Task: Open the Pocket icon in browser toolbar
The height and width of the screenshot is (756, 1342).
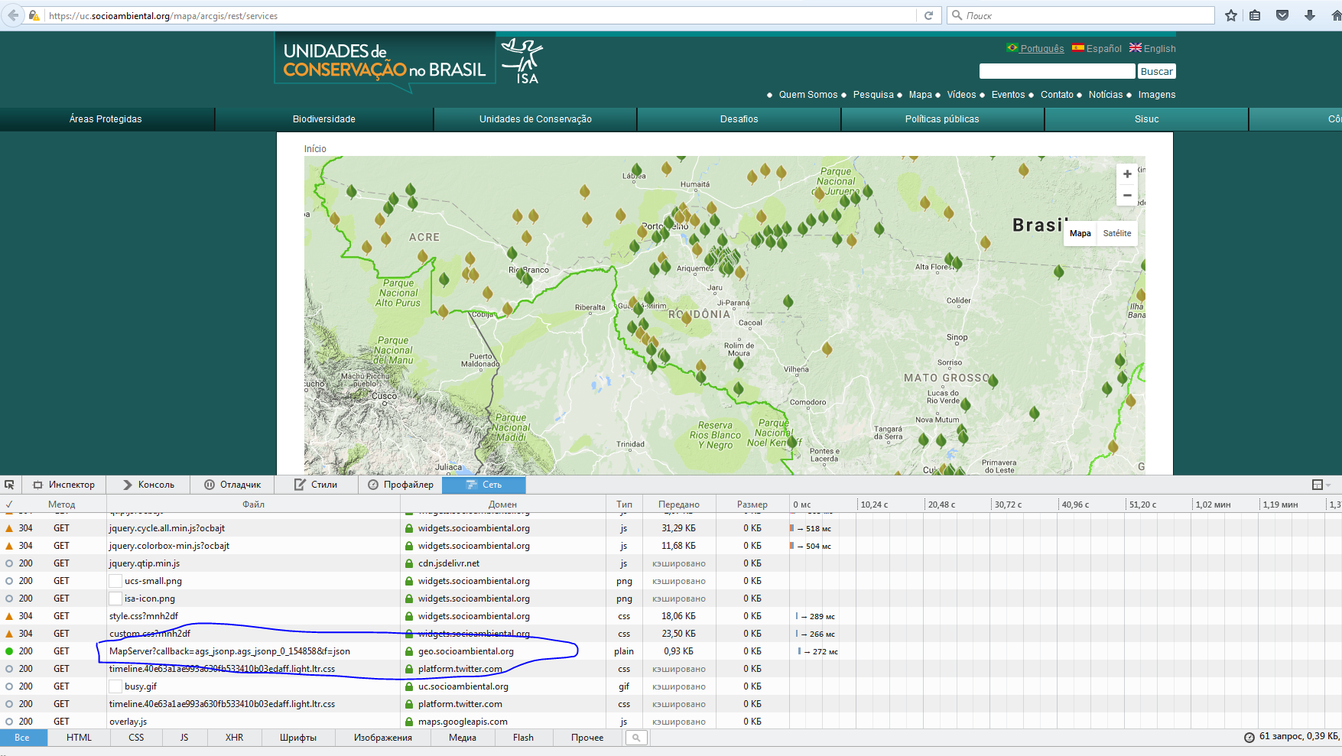Action: (1282, 15)
